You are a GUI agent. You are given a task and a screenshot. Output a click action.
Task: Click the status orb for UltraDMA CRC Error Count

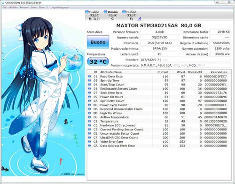pyautogui.click(x=89, y=138)
